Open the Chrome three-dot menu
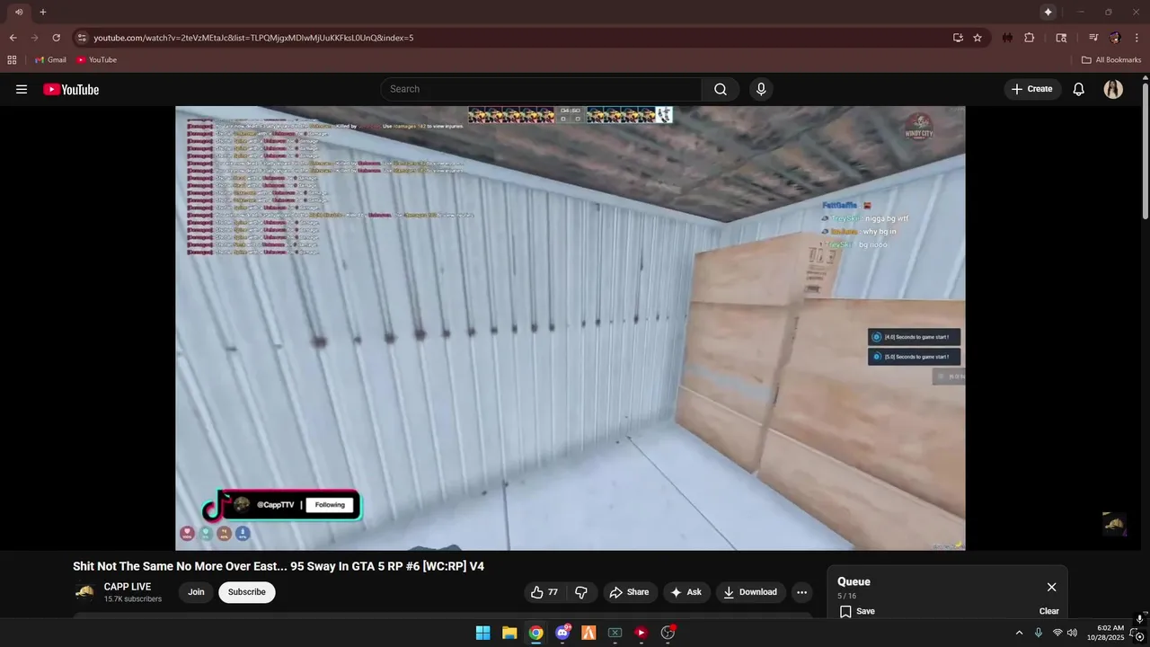Screen dimensions: 1150x647 (1137, 38)
